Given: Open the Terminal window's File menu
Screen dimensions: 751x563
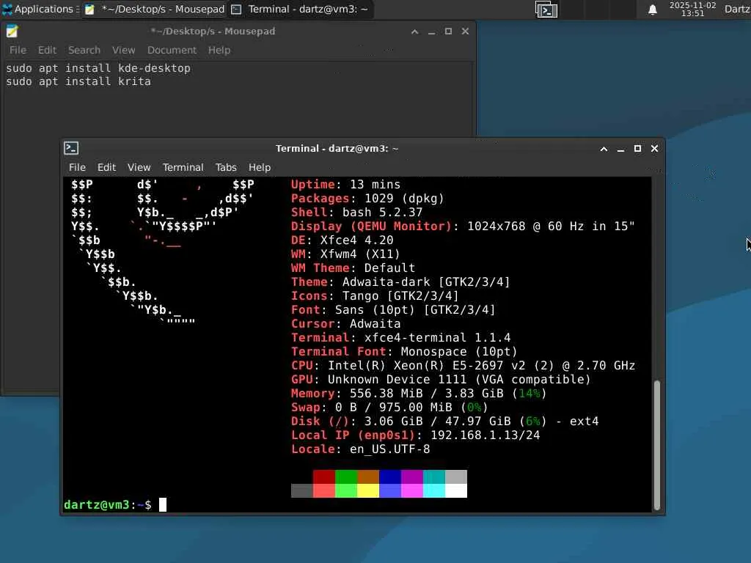Looking at the screenshot, I should 77,167.
